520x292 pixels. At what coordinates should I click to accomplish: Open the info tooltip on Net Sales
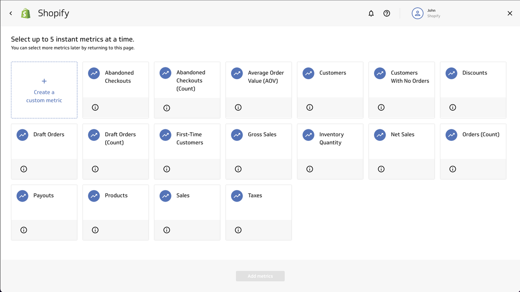(x=381, y=169)
